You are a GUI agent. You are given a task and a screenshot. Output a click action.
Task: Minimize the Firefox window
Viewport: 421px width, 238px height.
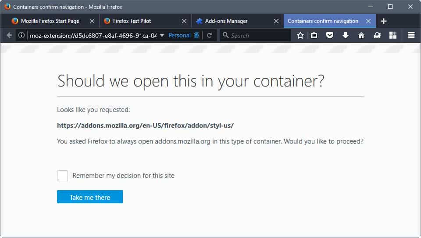(x=371, y=7)
